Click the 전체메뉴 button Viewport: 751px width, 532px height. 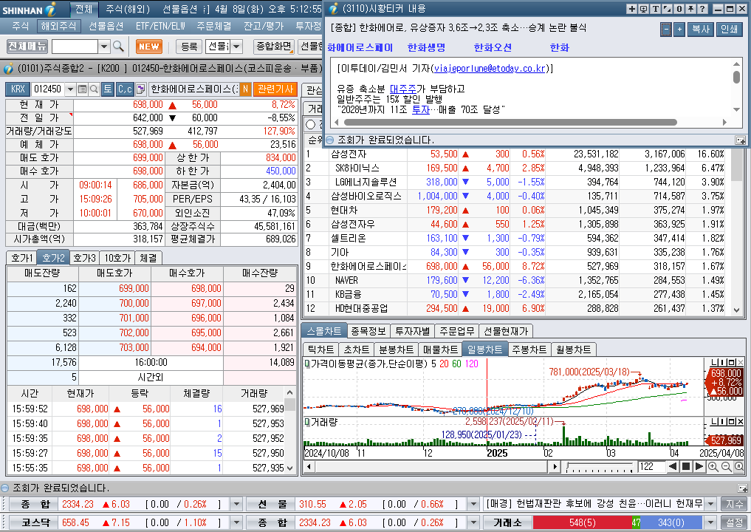click(27, 47)
